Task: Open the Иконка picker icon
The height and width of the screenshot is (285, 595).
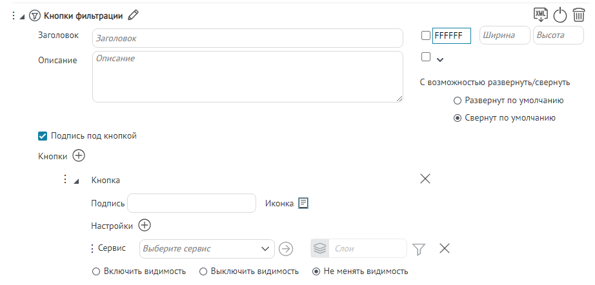Action: (x=303, y=203)
